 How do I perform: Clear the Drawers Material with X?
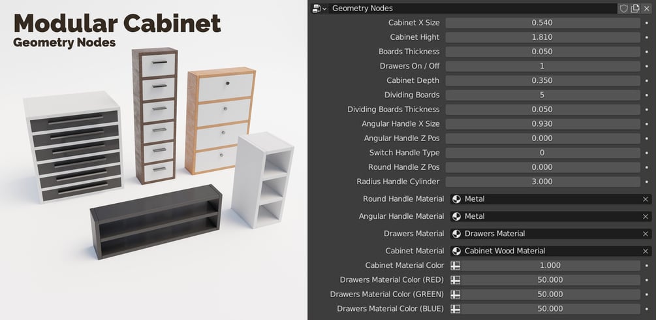[646, 234]
